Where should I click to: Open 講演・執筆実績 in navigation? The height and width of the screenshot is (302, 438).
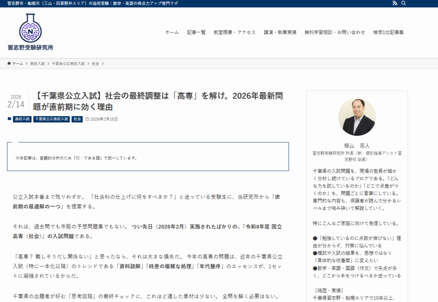pyautogui.click(x=280, y=33)
